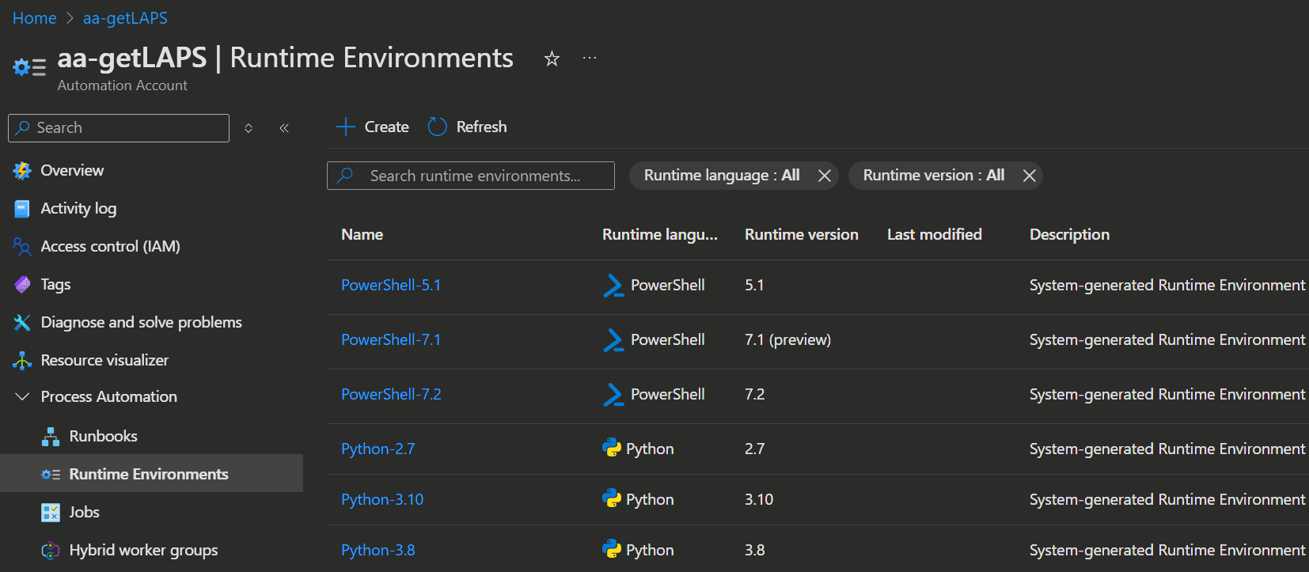Click the Create plus icon
Screen dimensions: 1309x572
[x=346, y=127]
